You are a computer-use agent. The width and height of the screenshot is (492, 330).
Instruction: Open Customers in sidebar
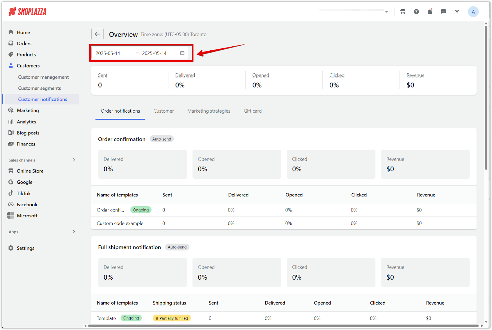(28, 65)
